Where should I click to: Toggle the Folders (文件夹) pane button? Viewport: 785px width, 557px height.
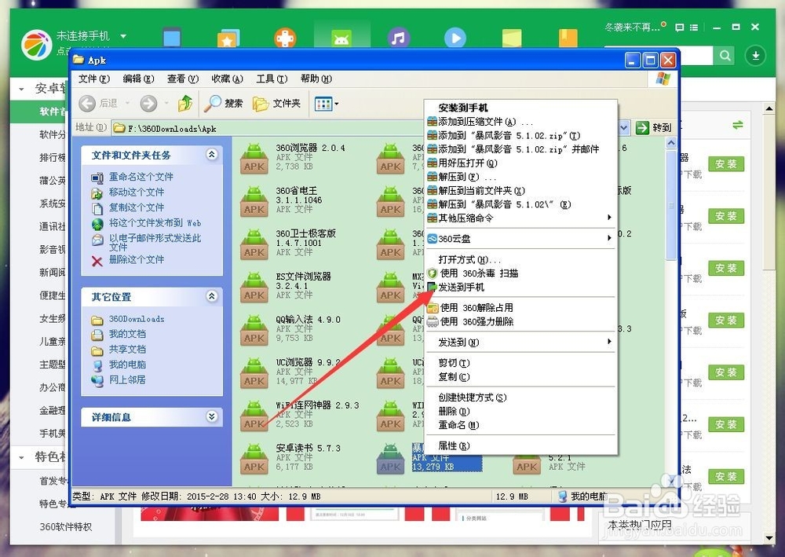pyautogui.click(x=277, y=104)
